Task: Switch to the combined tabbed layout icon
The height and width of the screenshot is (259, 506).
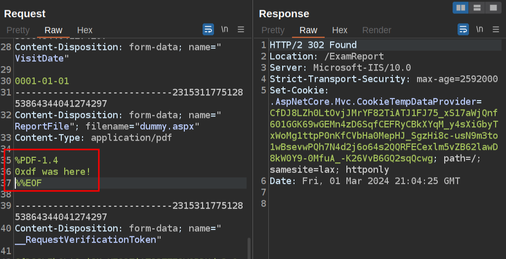Action: pos(493,7)
